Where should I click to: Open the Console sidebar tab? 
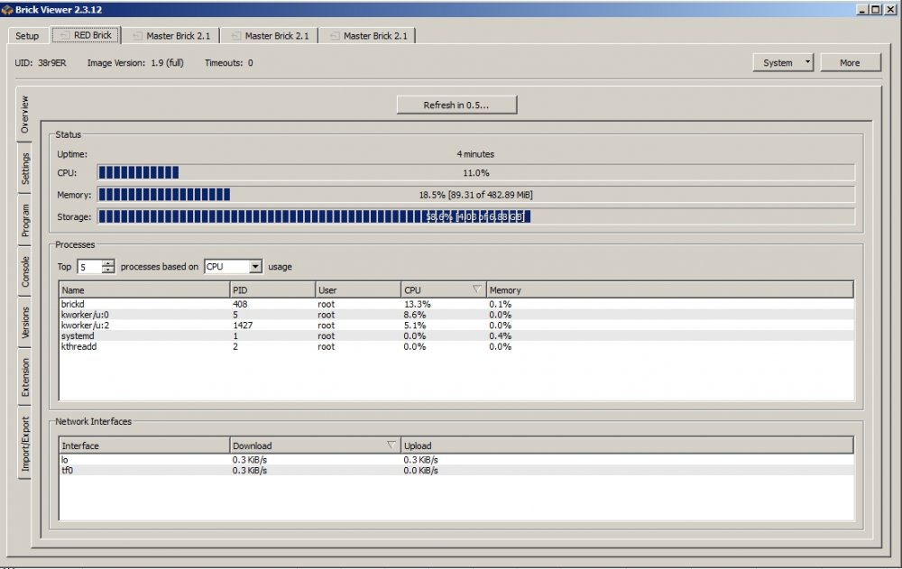click(24, 277)
